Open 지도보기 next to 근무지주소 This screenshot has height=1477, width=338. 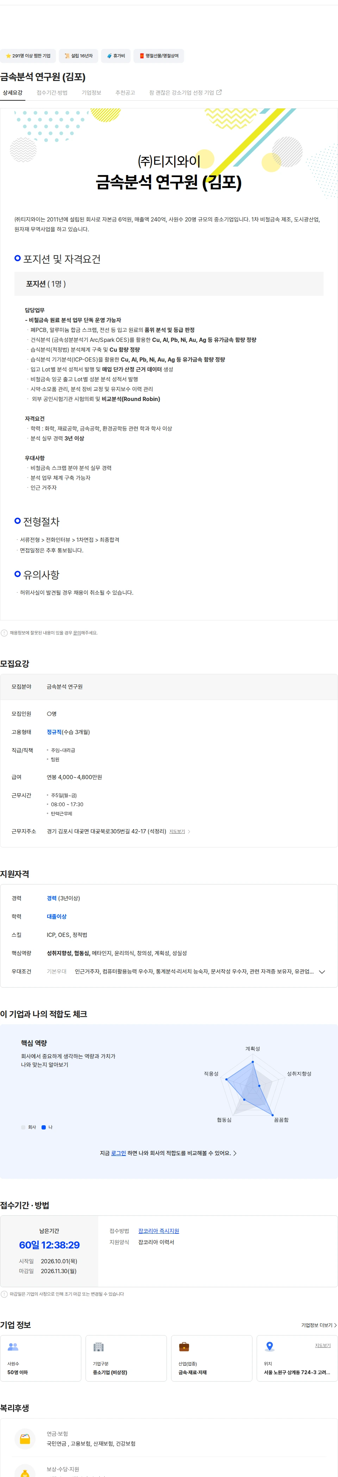pyautogui.click(x=177, y=831)
